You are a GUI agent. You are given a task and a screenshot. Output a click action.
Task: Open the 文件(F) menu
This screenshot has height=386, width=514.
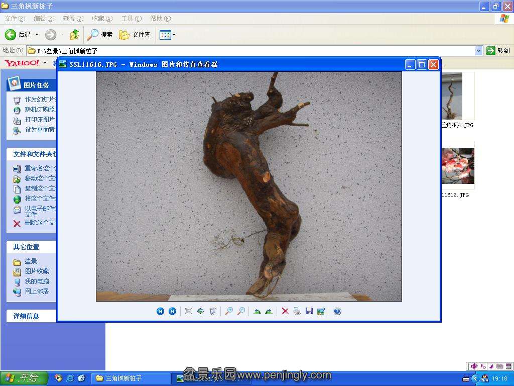[15, 19]
